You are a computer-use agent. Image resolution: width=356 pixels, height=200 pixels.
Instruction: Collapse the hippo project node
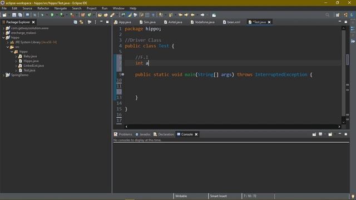pyautogui.click(x=3, y=38)
